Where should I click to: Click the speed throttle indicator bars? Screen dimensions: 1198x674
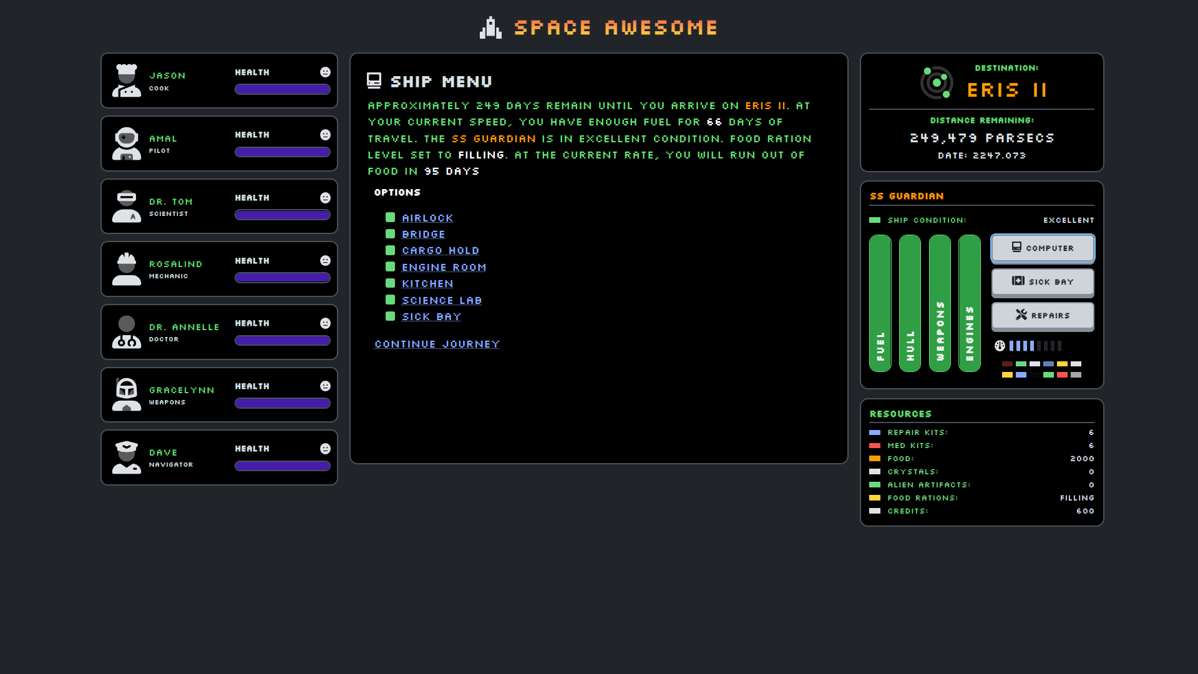[1035, 346]
